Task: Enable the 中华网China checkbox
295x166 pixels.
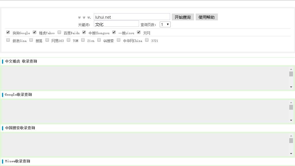Action: coord(119,40)
